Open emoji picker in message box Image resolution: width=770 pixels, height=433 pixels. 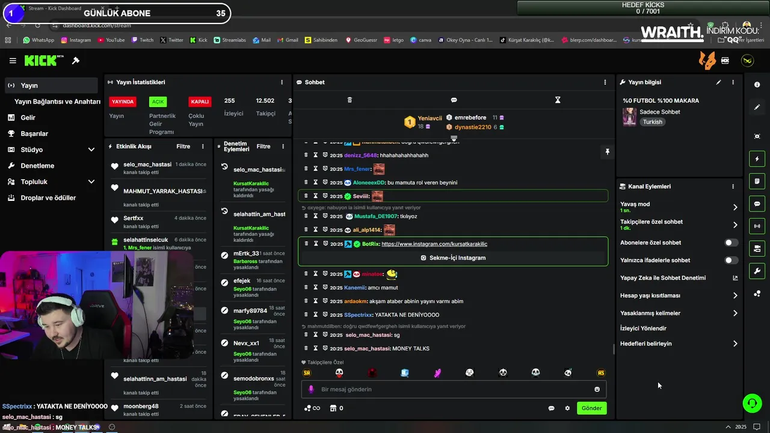[x=597, y=389]
